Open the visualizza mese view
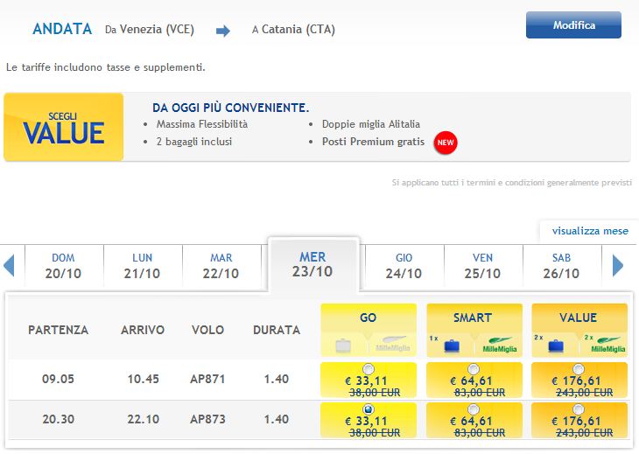This screenshot has height=454, width=639. [590, 231]
